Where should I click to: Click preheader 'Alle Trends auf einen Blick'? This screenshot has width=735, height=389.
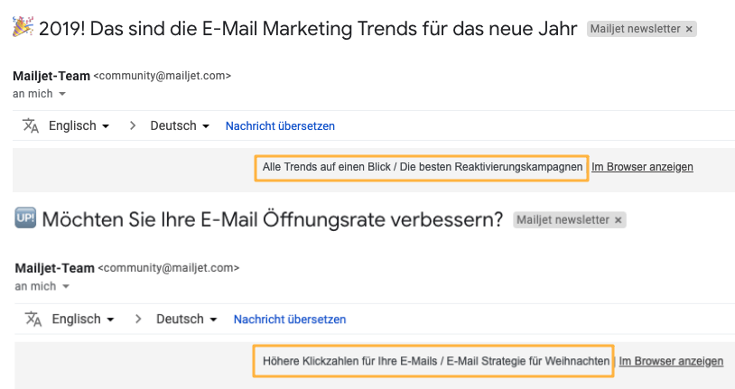click(x=326, y=167)
